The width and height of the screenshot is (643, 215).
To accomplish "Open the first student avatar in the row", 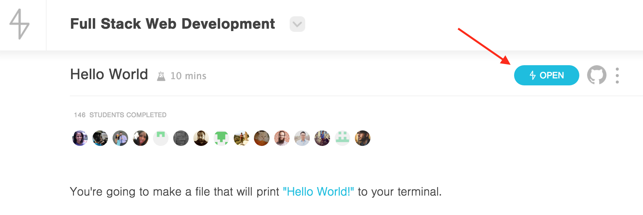I will (x=80, y=138).
